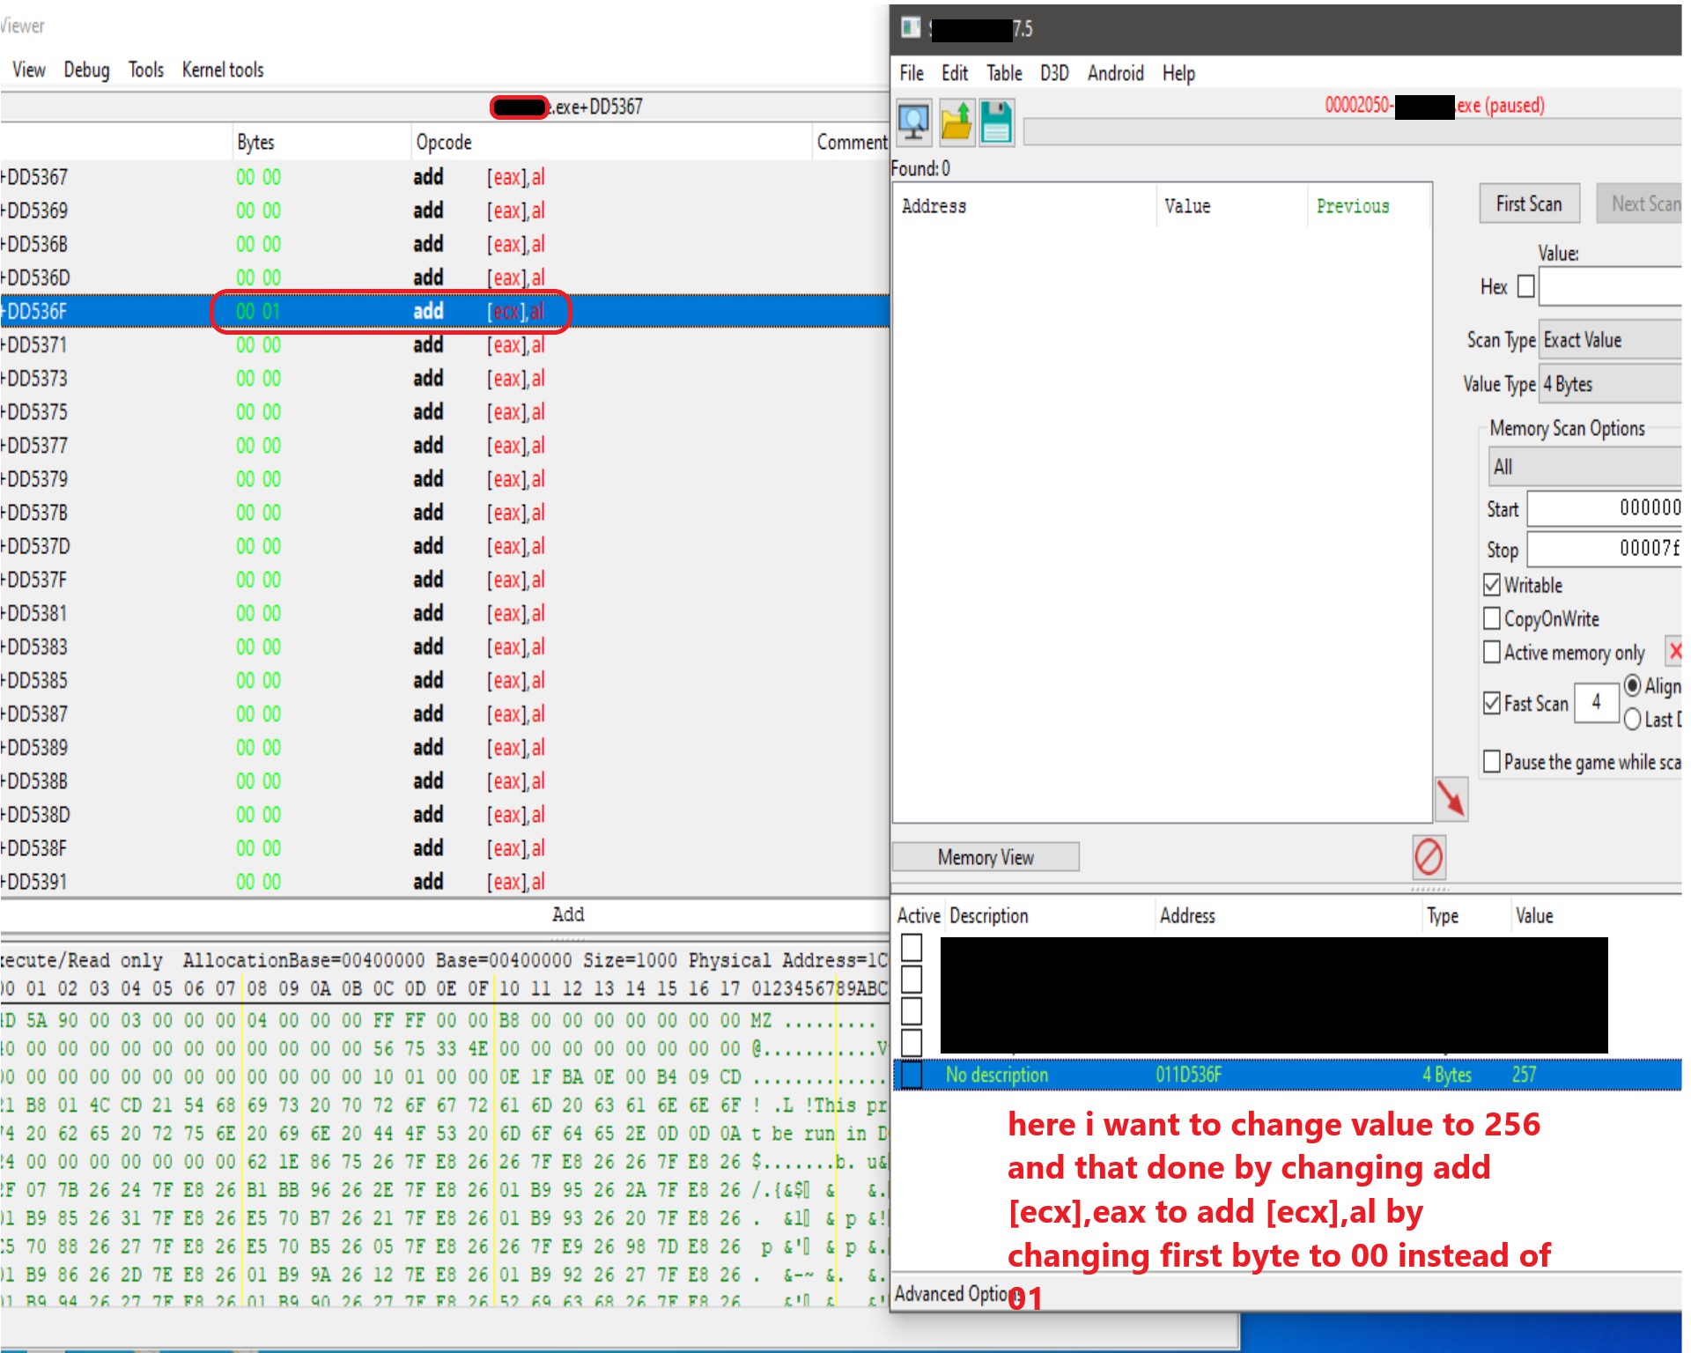Click the floppy disk save icon
1691x1353 pixels.
click(997, 122)
